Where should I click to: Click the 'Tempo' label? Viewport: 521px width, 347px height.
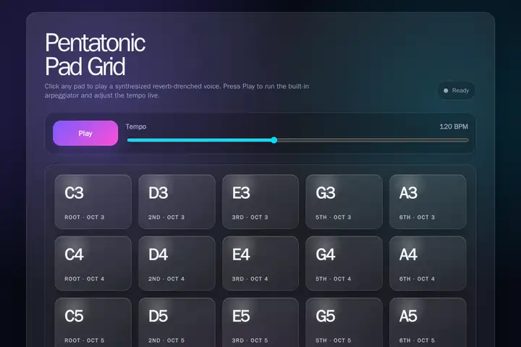[136, 127]
